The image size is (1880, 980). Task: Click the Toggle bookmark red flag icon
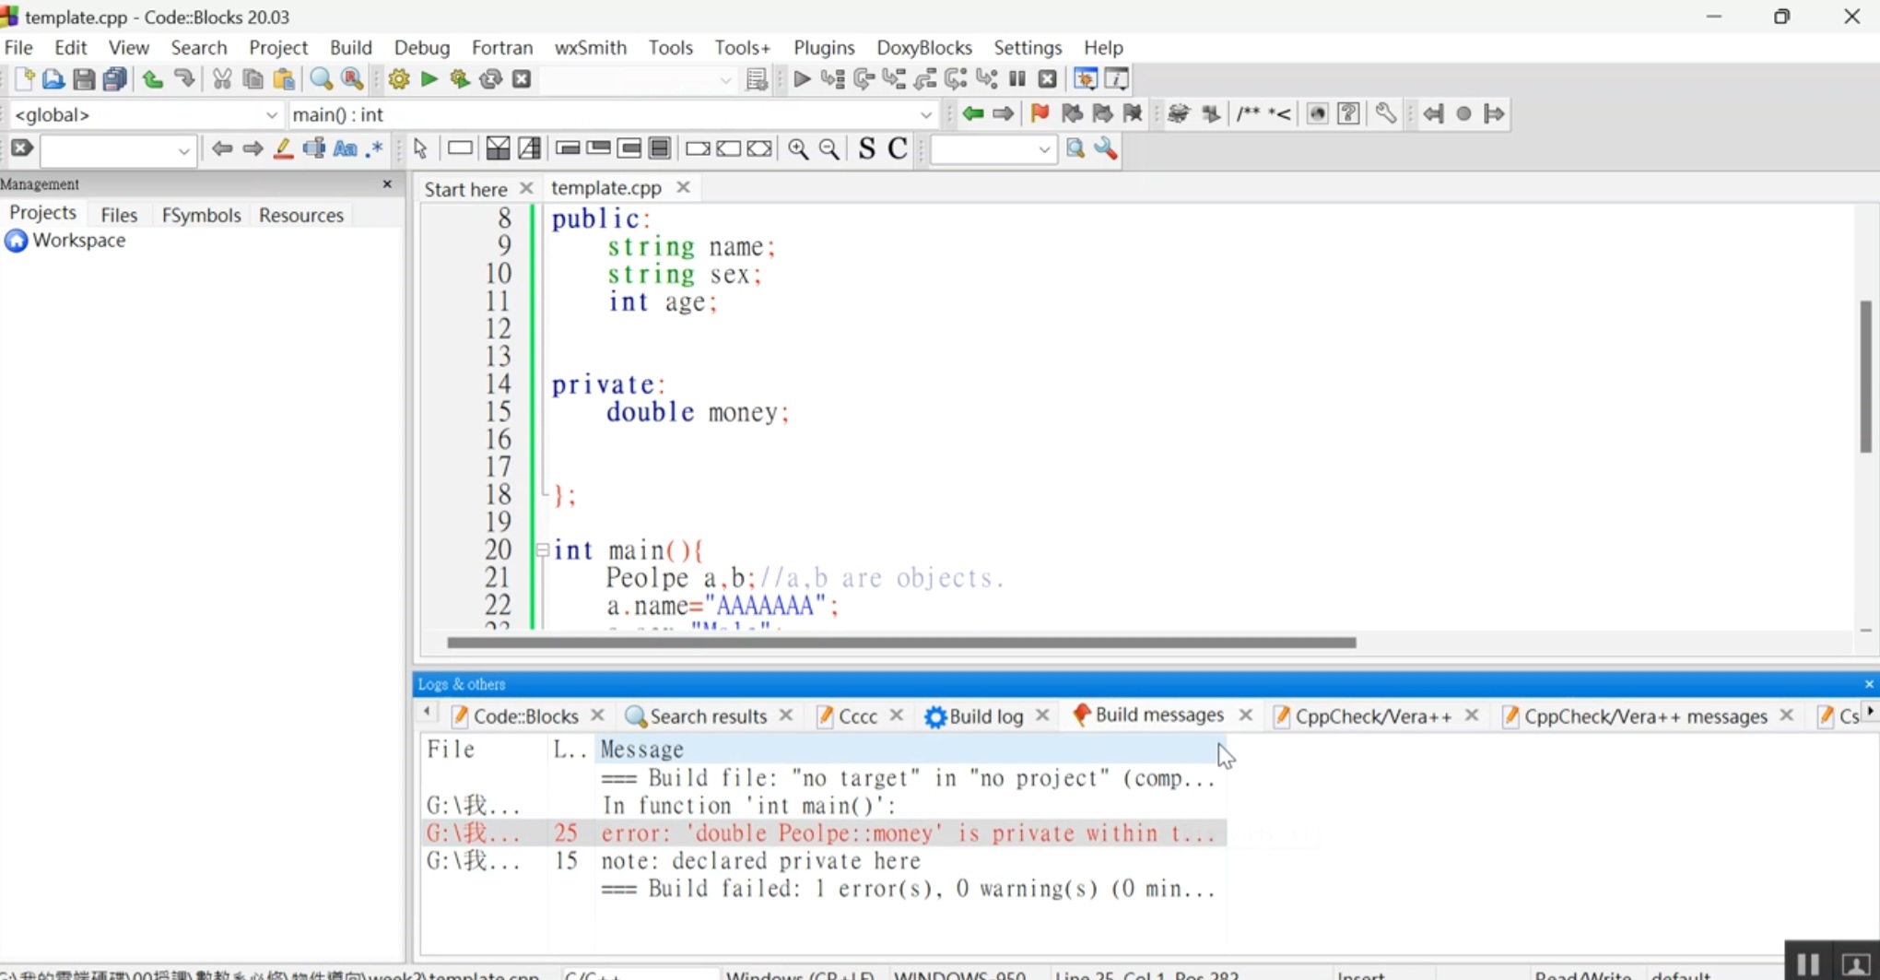(1040, 113)
